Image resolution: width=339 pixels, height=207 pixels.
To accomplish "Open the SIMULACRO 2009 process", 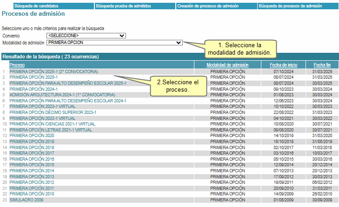I will pos(26,200).
